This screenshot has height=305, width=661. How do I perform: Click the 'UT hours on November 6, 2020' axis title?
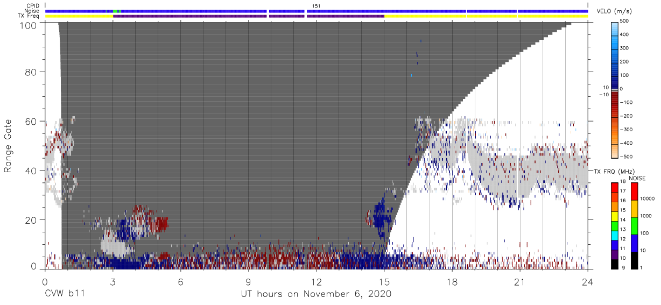coord(315,294)
